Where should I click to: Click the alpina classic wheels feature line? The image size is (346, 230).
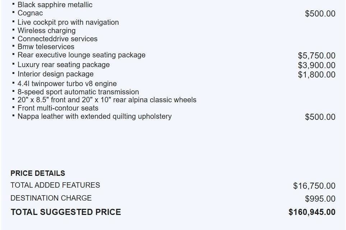point(107,100)
